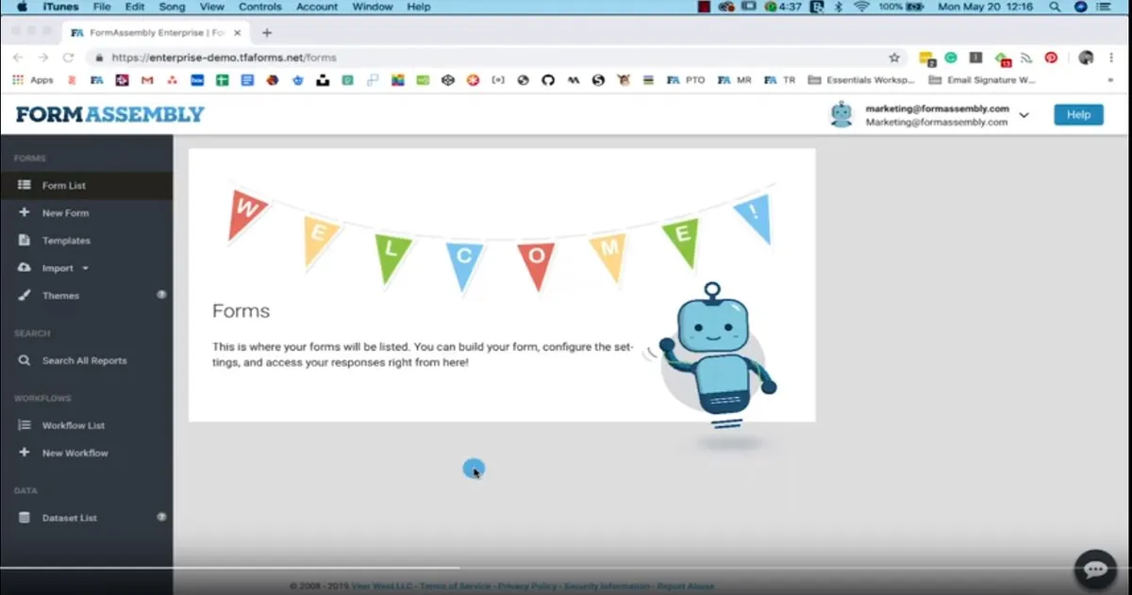Open the Account menu in menu bar

pos(317,7)
